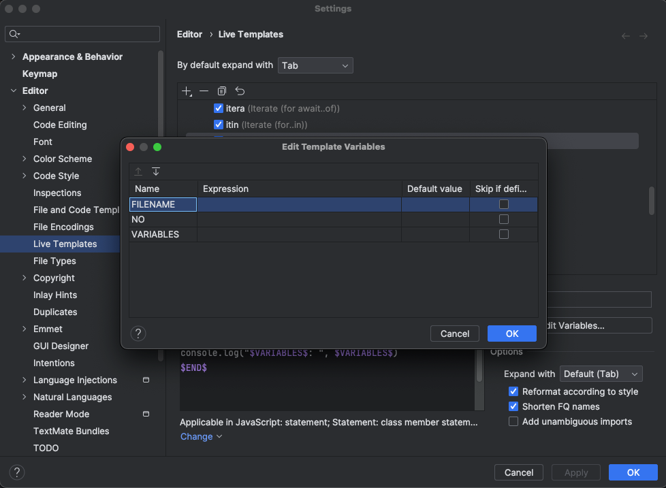Image resolution: width=666 pixels, height=488 pixels.
Task: Select Live Templates in sidebar
Action: click(x=65, y=244)
